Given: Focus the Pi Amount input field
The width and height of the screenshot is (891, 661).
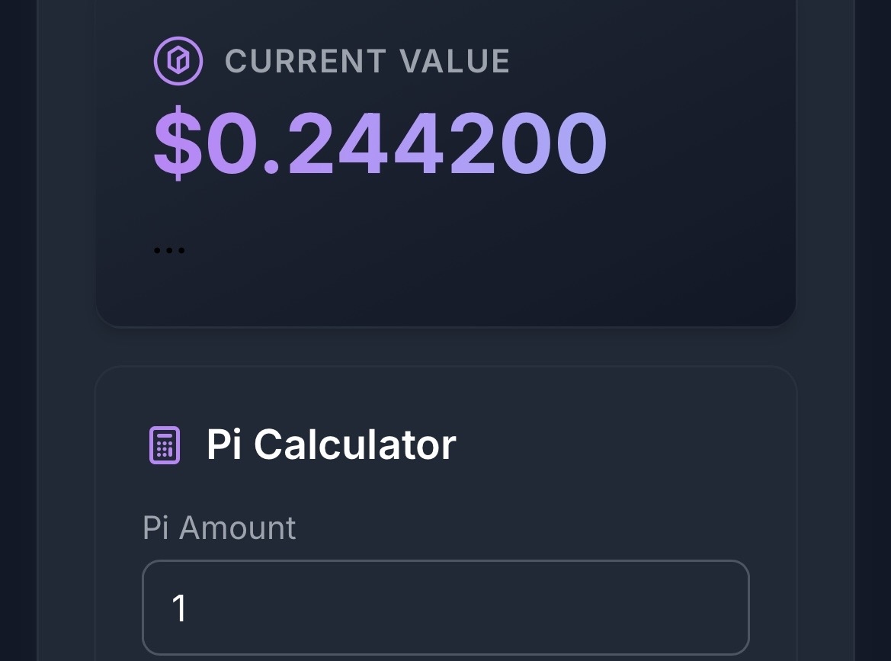Looking at the screenshot, I should pos(445,608).
